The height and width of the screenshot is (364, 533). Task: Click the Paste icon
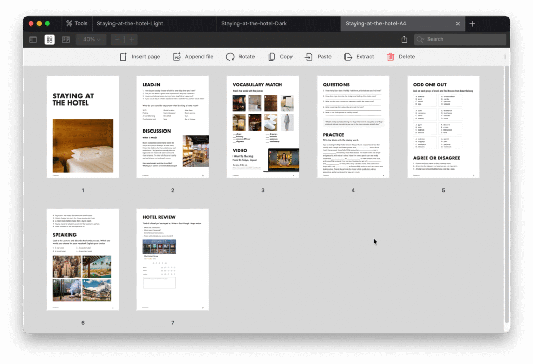point(309,57)
